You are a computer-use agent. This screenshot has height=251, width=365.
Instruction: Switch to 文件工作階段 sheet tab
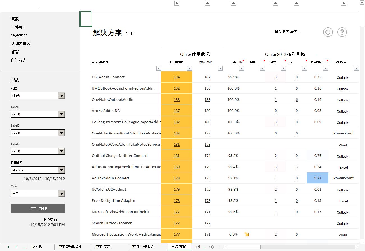pos(143,247)
